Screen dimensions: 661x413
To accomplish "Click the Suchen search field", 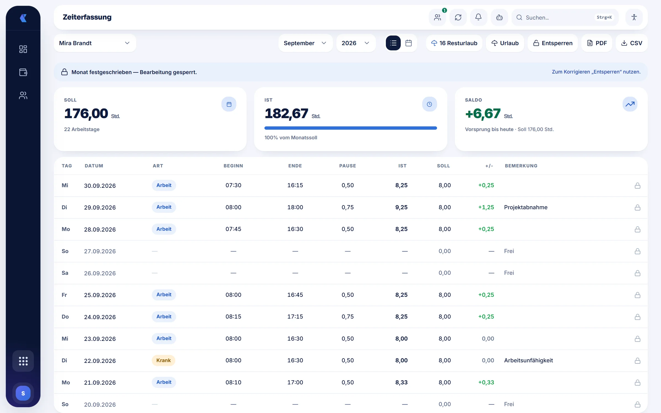I will (565, 17).
